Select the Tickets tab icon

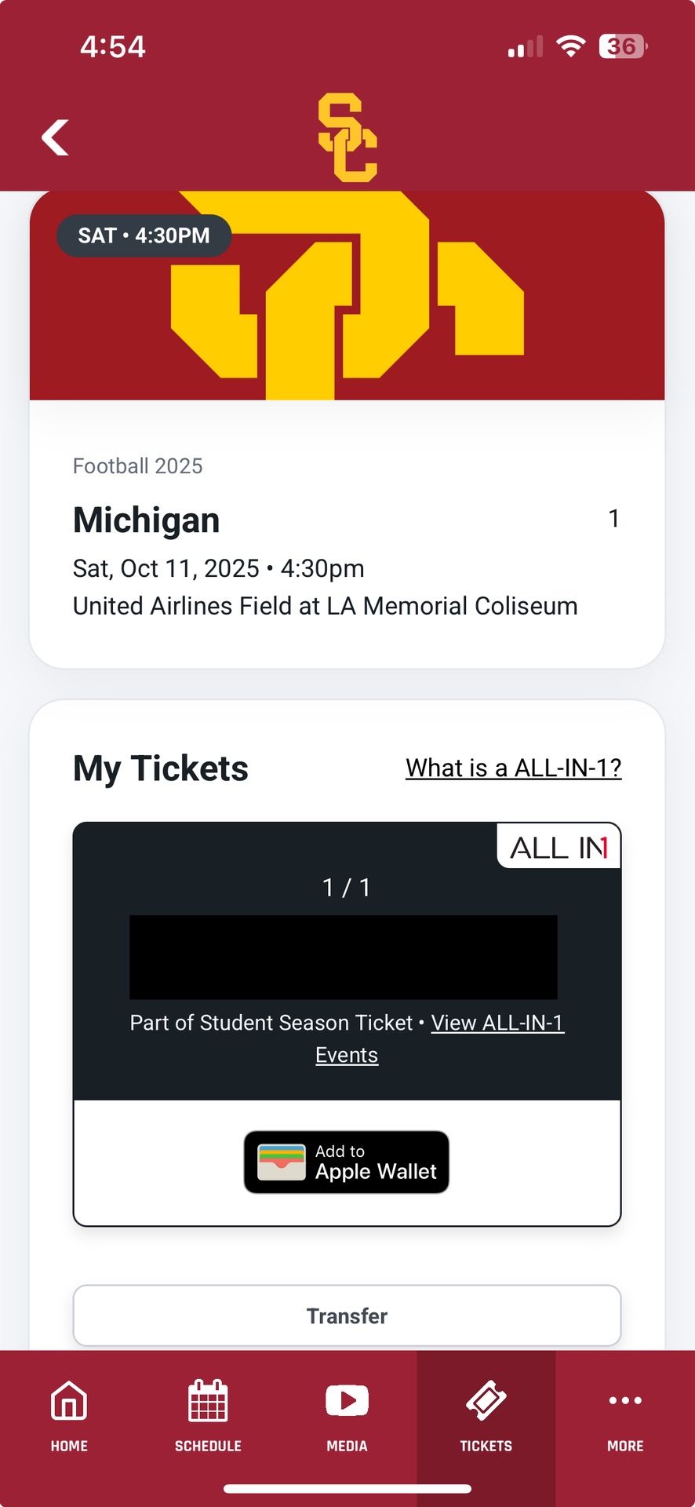click(x=486, y=1401)
